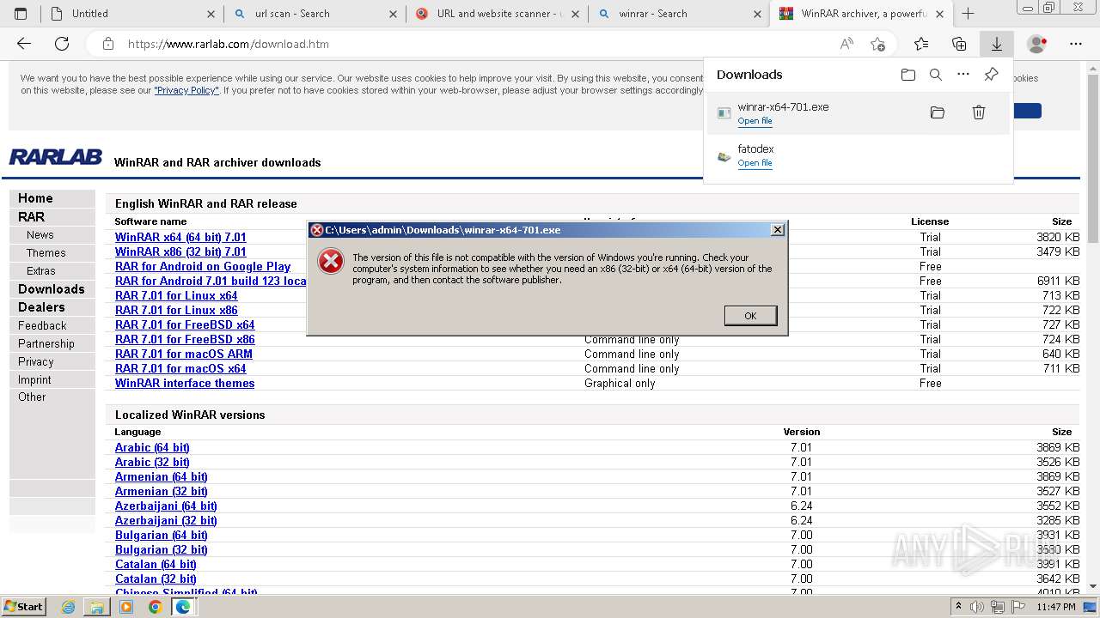Open the user profile avatar
The image size is (1100, 618).
coord(1037,44)
